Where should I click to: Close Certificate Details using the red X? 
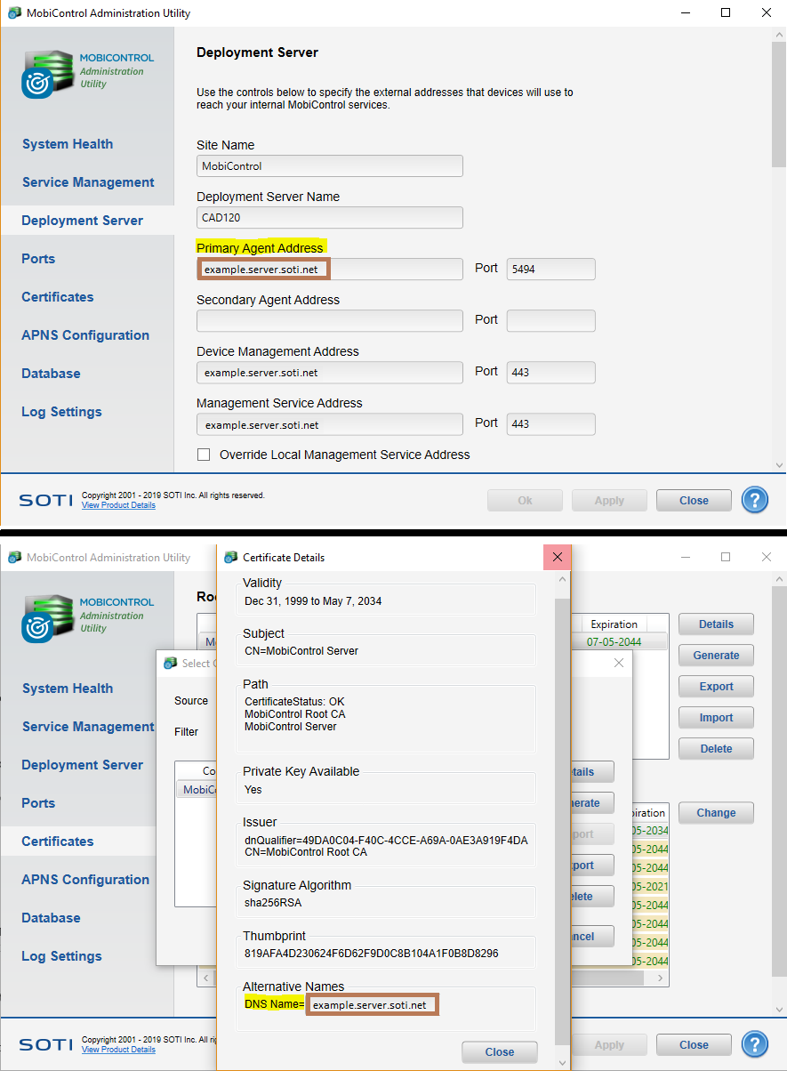coord(558,557)
